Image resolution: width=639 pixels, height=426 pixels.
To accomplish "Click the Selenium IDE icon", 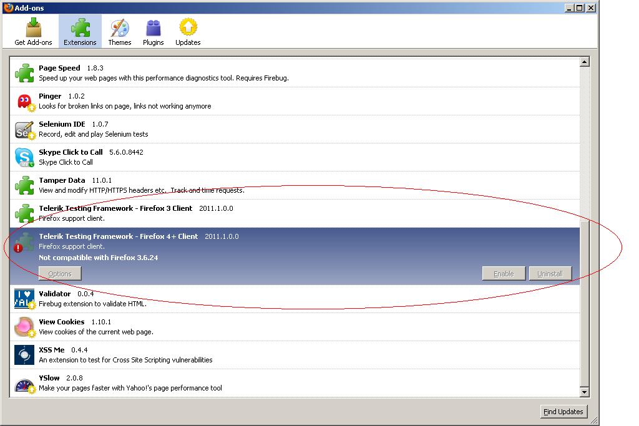I will click(24, 130).
